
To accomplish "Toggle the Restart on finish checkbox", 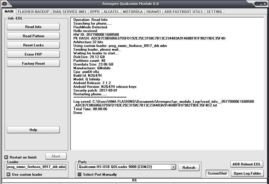I will pyautogui.click(x=6, y=157).
